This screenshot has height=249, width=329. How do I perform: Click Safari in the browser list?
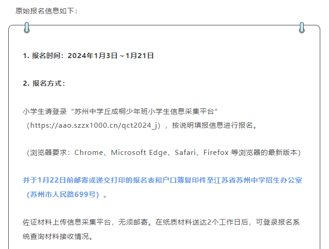click(x=185, y=153)
